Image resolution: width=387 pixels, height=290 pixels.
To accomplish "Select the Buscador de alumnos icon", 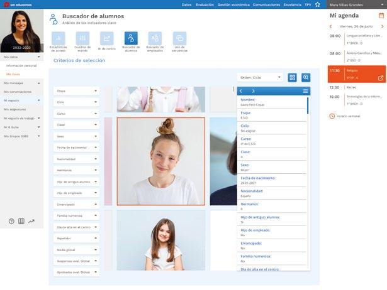I will [131, 38].
